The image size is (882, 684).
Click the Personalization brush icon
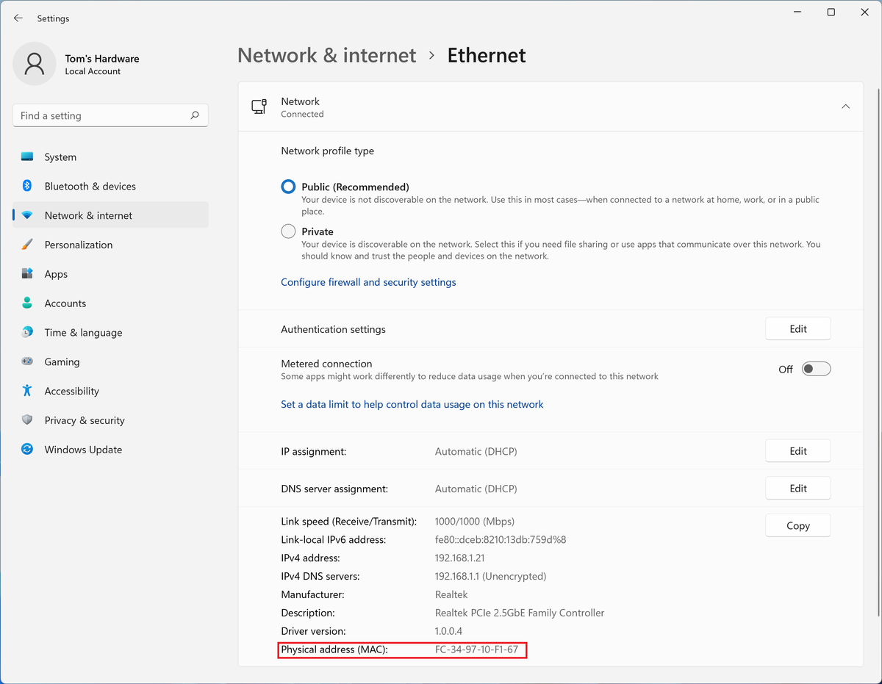pyautogui.click(x=26, y=244)
